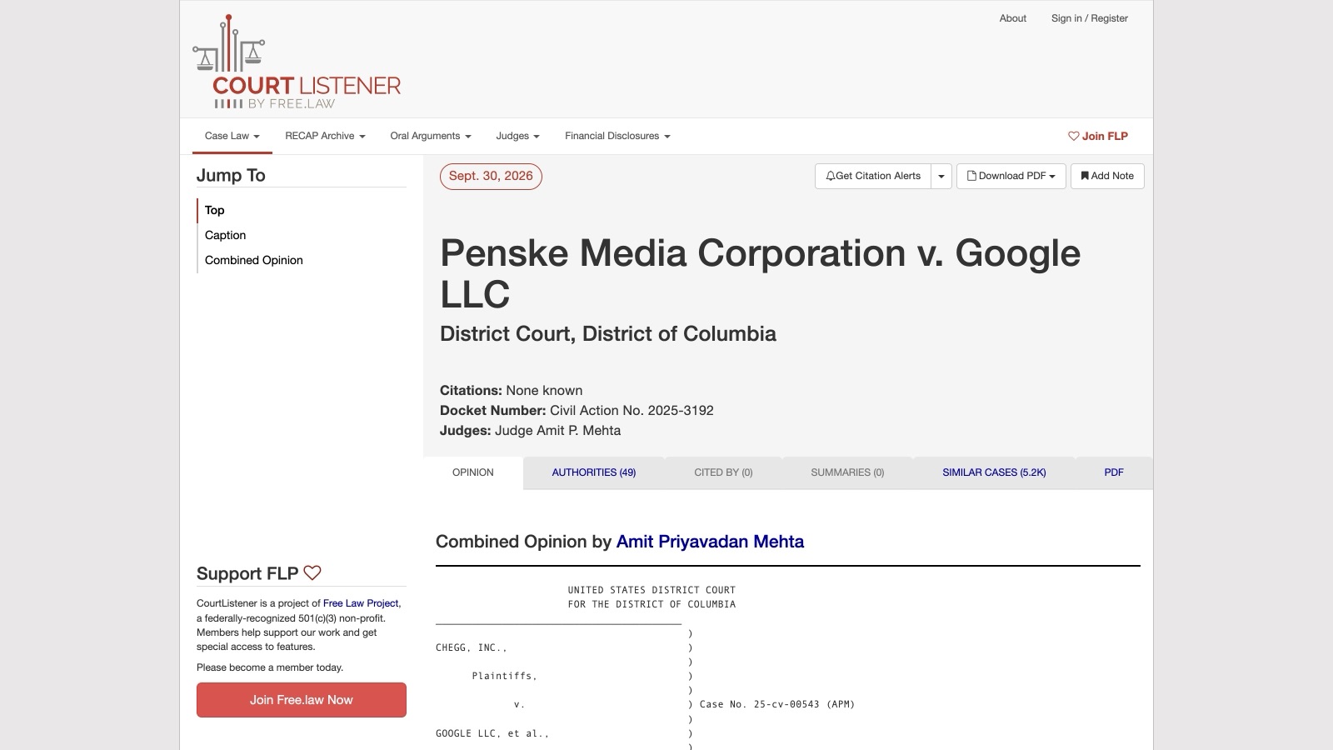Click the Docket Number Civil Action No. 2025-3192 text
Screen dimensions: 1333x750
577,410
